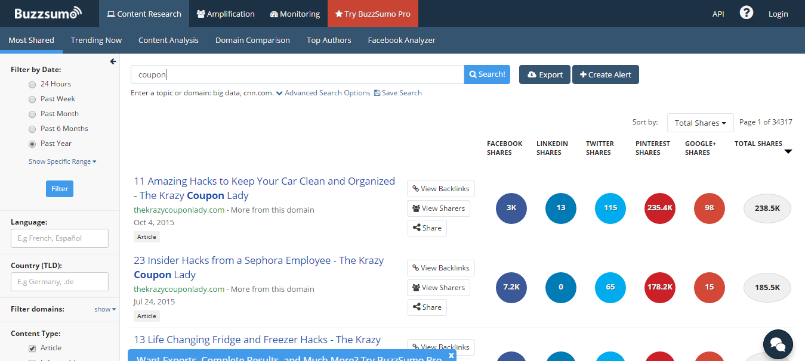Open the API link
The height and width of the screenshot is (361, 805).
[718, 14]
